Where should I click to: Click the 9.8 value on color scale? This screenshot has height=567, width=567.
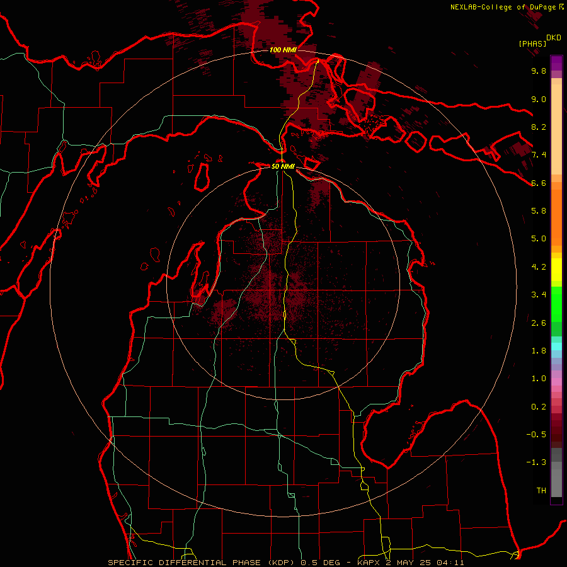point(539,71)
